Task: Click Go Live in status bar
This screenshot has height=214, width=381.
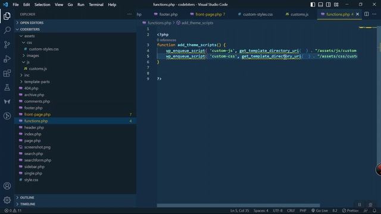Action: point(320,210)
